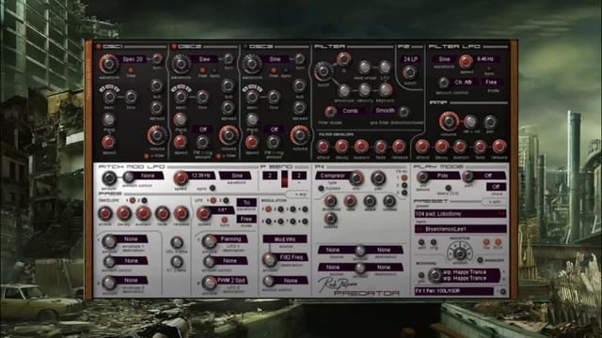This screenshot has width=602, height=338.
Task: Click the filter envelope attack knob
Action: (x=323, y=146)
